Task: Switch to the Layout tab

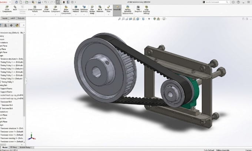Action: tap(5, 18)
